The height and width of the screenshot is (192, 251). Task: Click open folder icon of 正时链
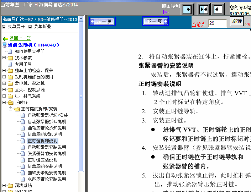10,103
